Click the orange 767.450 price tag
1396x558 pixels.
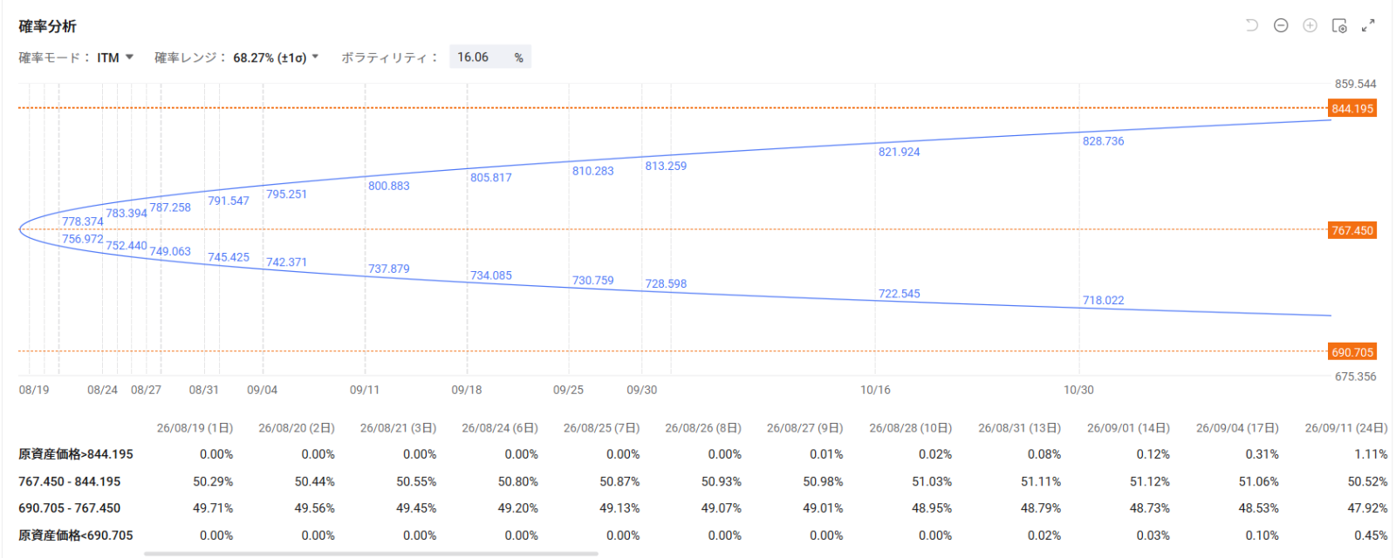pyautogui.click(x=1352, y=230)
